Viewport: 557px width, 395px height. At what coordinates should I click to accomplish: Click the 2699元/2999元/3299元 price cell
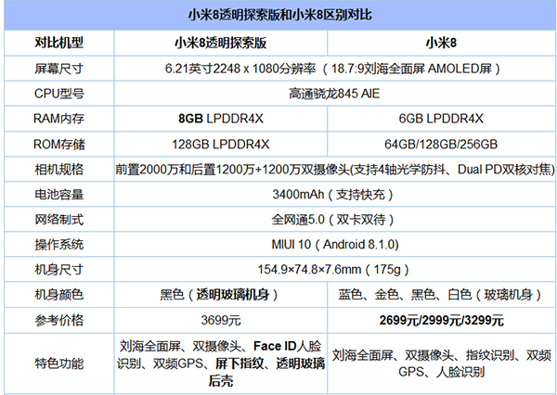441,320
